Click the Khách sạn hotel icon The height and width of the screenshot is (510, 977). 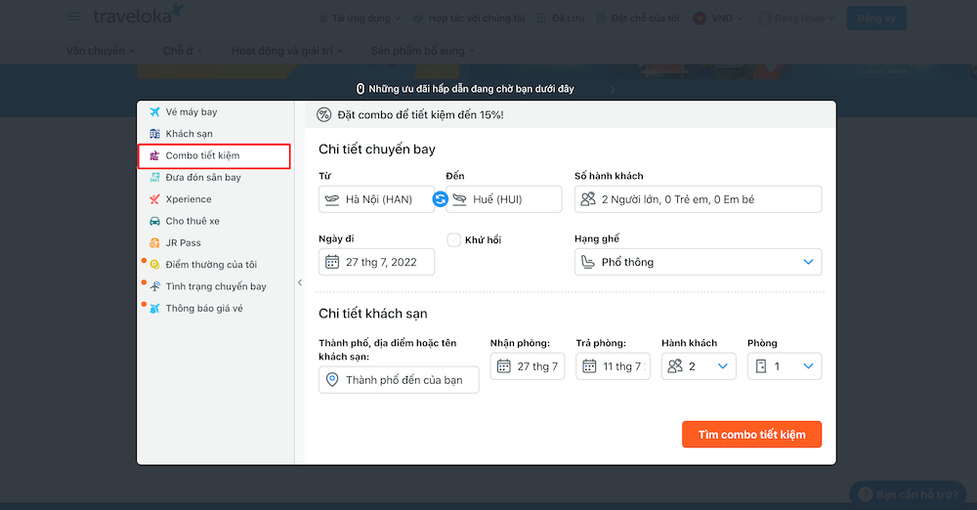coord(154,134)
